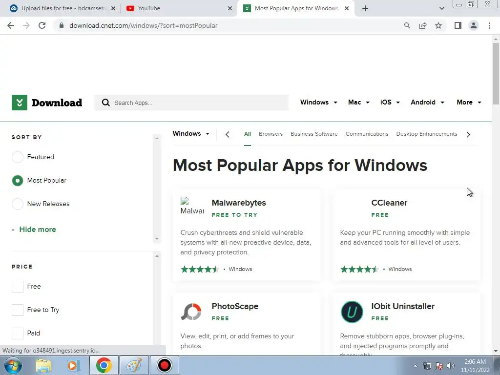500x375 pixels.
Task: Click the lock icon in address bar
Action: click(62, 25)
